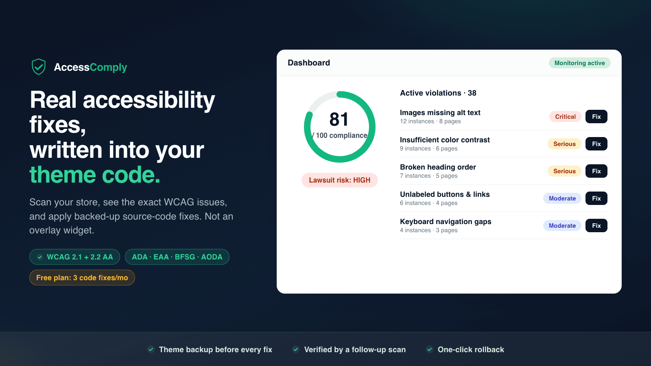This screenshot has height=366, width=651.
Task: Click the Critical severity badge
Action: (x=566, y=117)
